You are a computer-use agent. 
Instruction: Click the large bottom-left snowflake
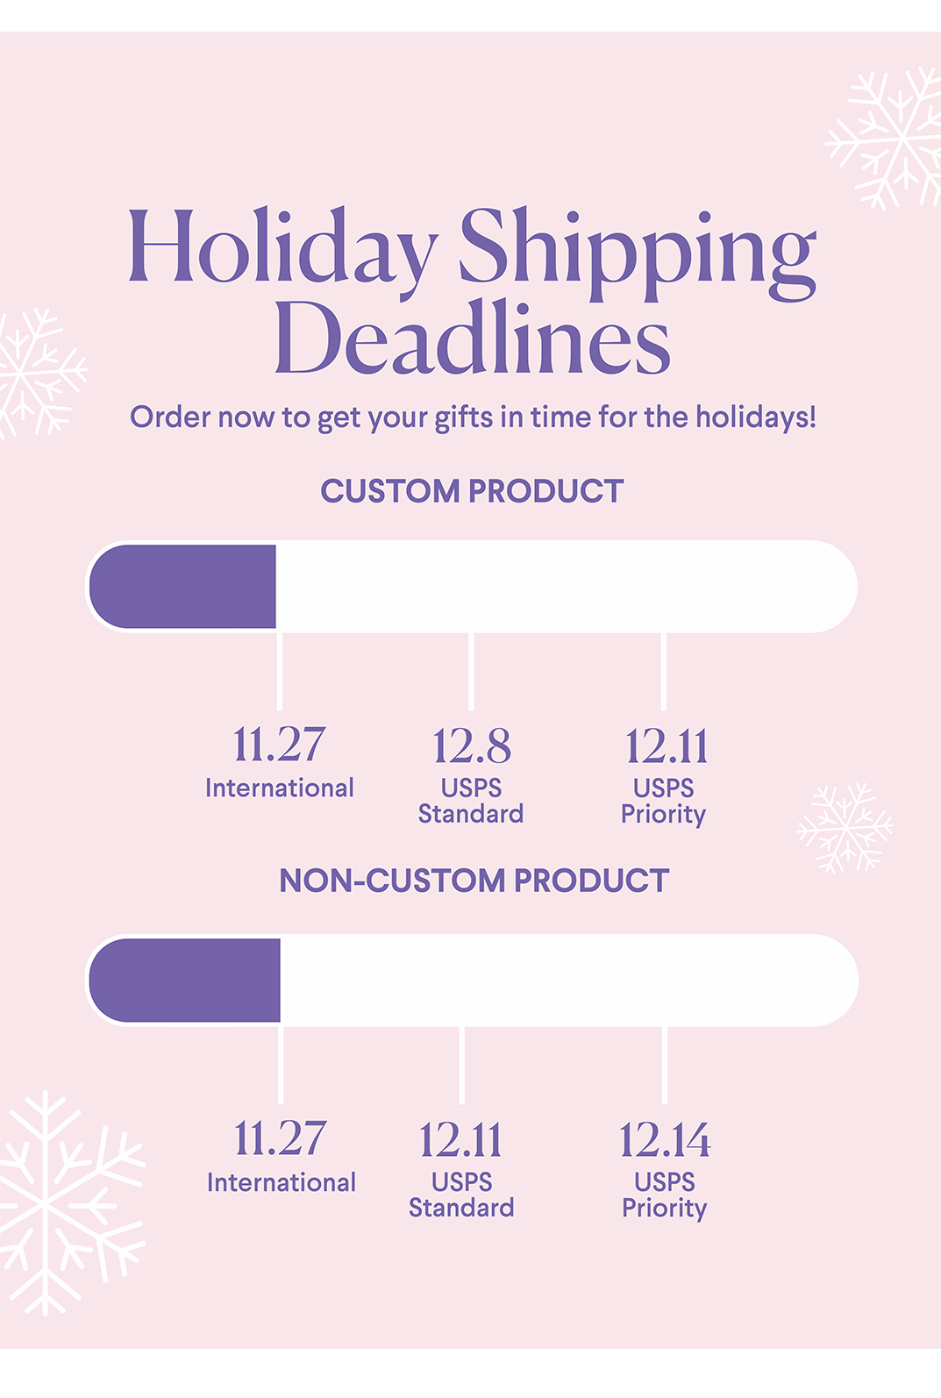70,1202
